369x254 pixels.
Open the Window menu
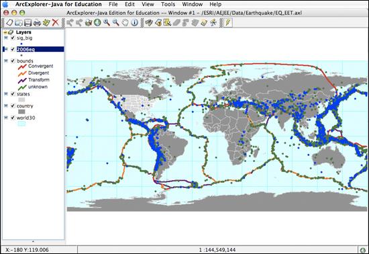(x=193, y=4)
